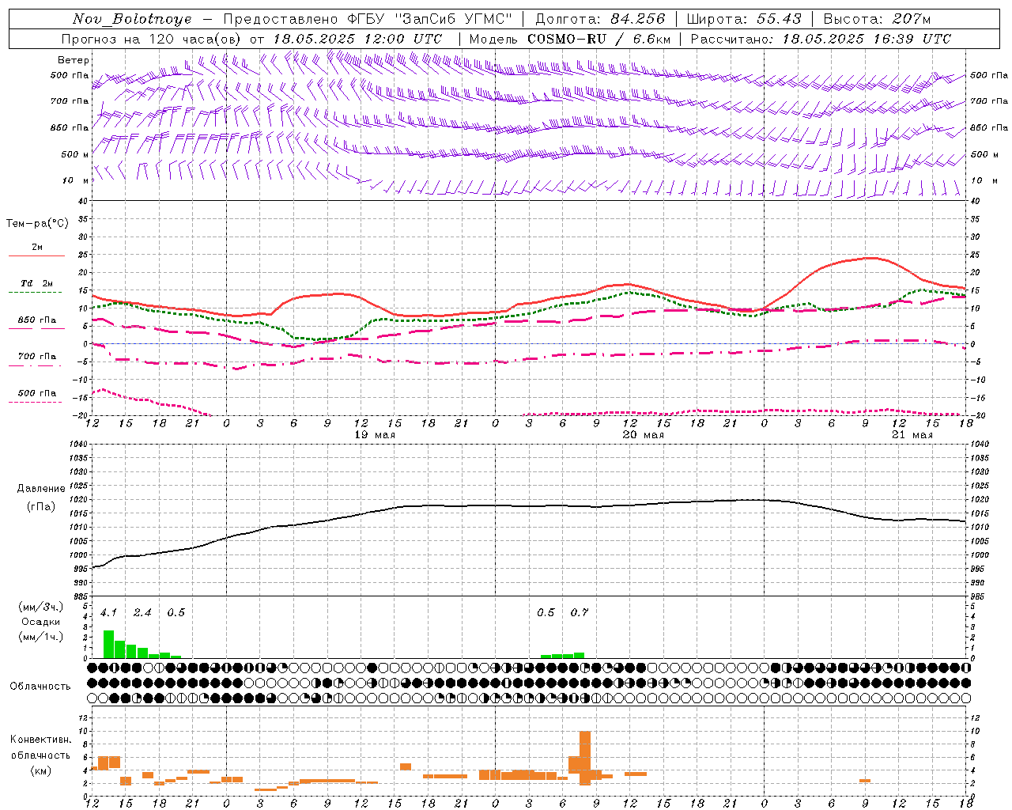
Task: Click the right-side 500 гПа wind label
Action: point(989,75)
